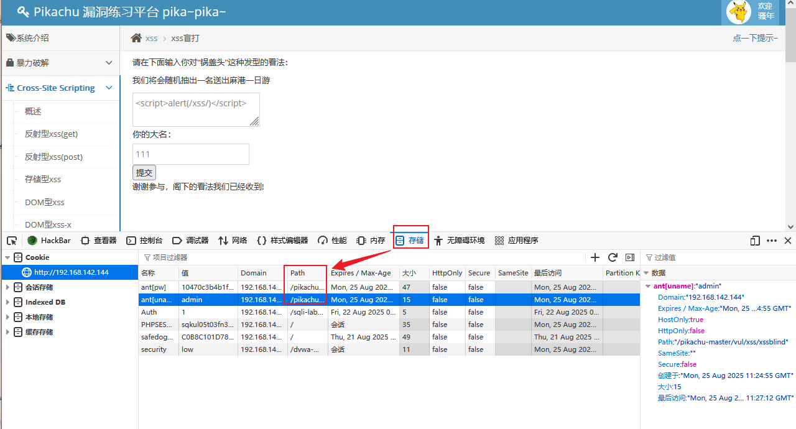Select http://192.168.142.144 cookie host
Screen dimensions: 796x429
coord(70,272)
